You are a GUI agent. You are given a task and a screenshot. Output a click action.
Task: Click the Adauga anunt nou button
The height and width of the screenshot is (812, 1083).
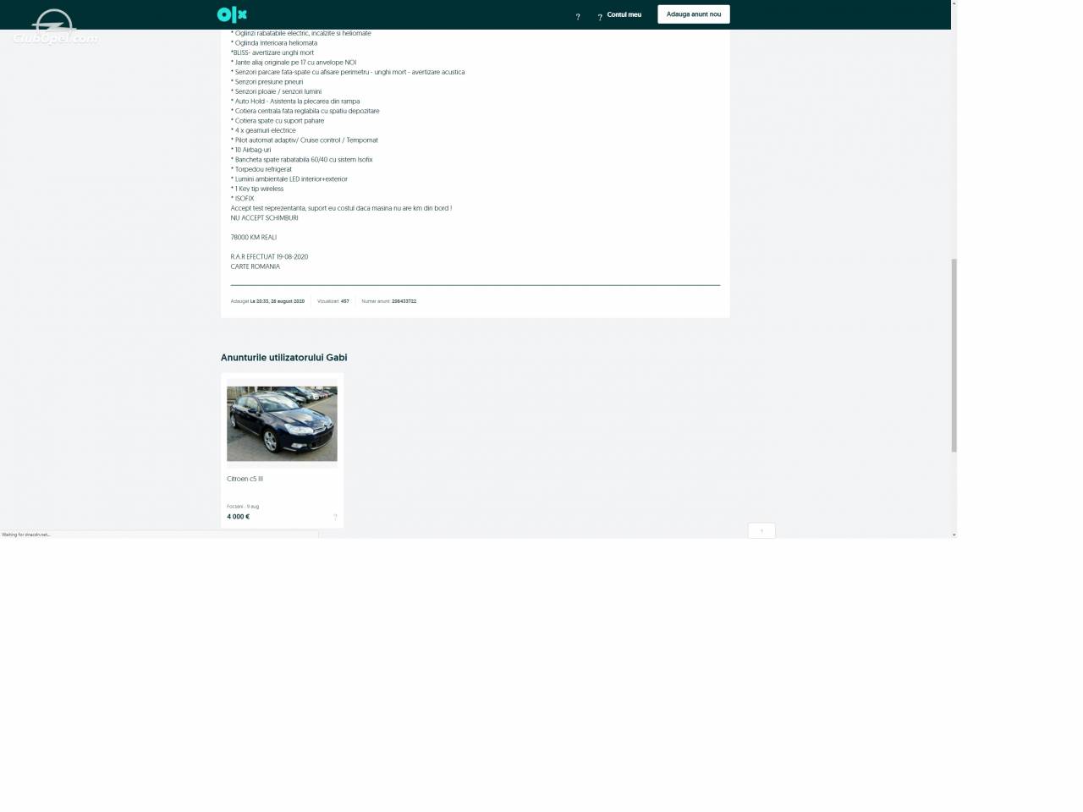coord(693,14)
